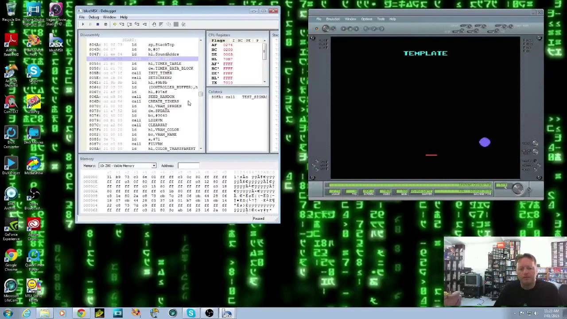Select the 'call CREATE_TIMERS' disassembly line
This screenshot has width=567, height=319.
point(143,101)
